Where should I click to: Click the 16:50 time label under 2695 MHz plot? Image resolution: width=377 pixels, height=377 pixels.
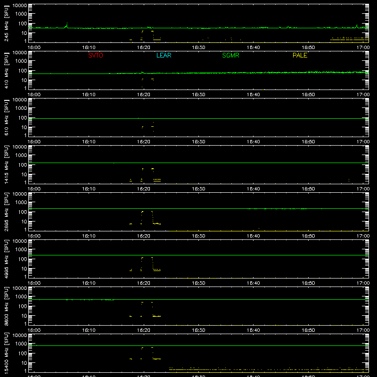click(308, 236)
